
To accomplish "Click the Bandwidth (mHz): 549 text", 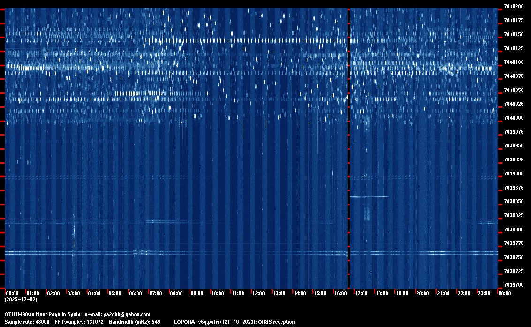I will [x=135, y=322].
